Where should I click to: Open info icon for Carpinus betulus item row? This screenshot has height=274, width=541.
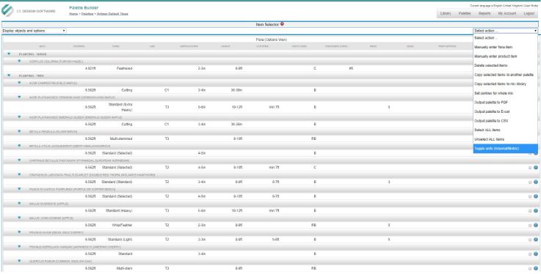[536, 168]
